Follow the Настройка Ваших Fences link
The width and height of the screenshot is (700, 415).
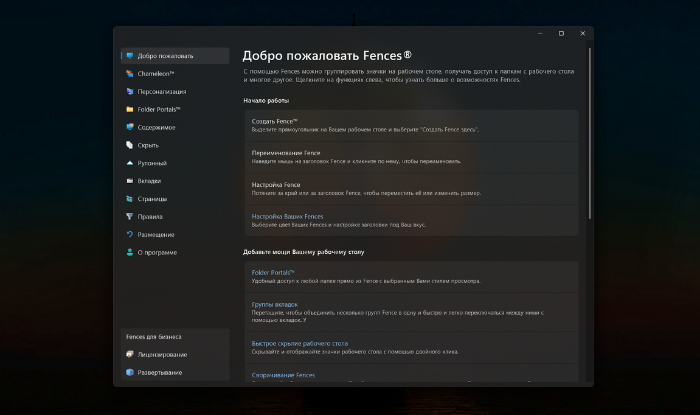click(x=288, y=217)
